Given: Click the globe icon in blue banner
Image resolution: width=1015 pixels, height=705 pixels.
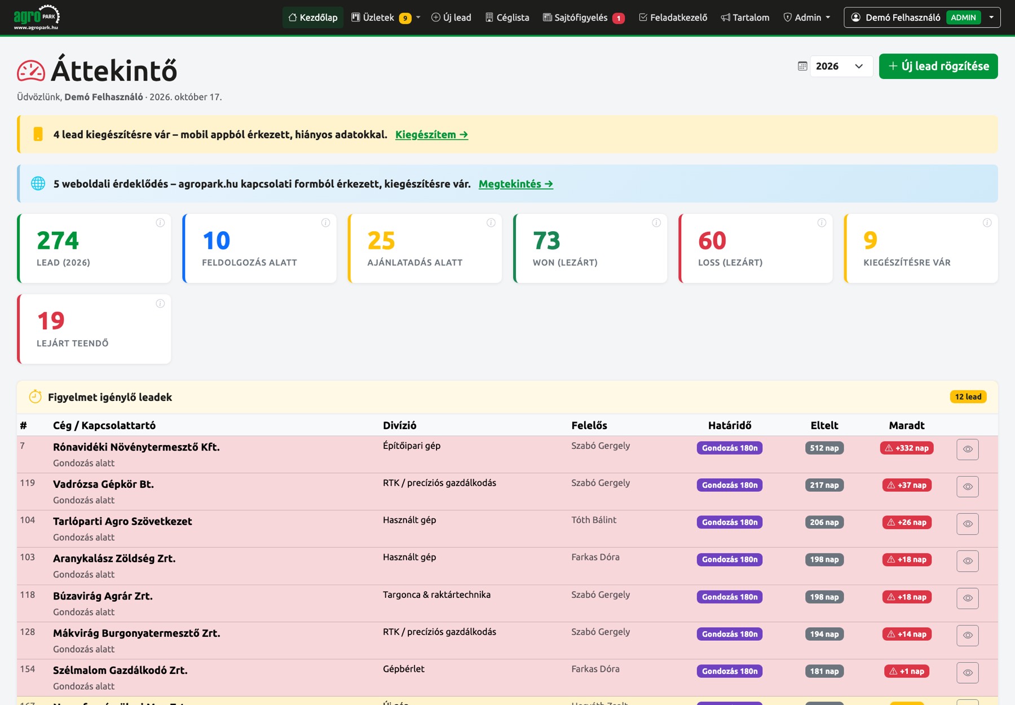Looking at the screenshot, I should pyautogui.click(x=38, y=183).
